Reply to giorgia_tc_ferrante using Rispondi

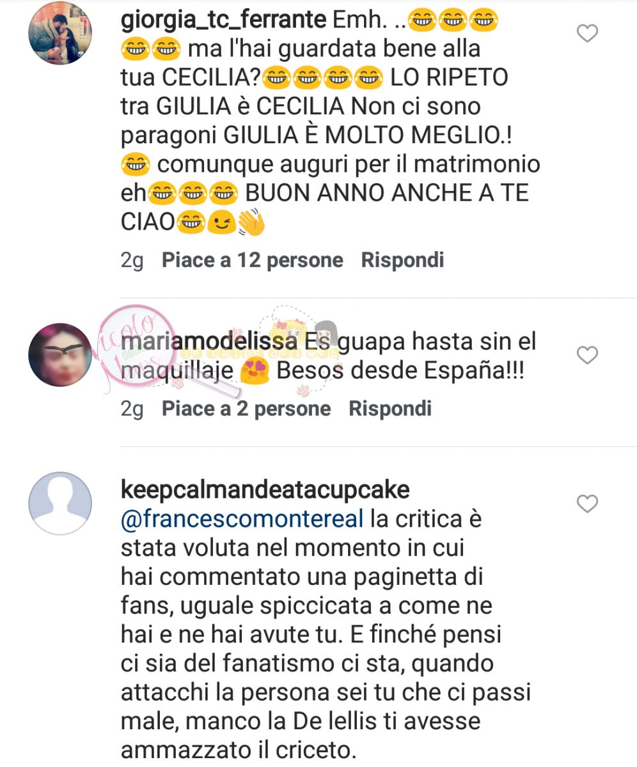coord(402,260)
